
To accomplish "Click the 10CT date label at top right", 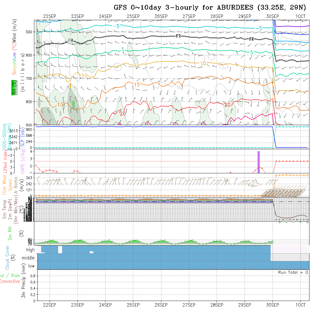I will 300,16.
